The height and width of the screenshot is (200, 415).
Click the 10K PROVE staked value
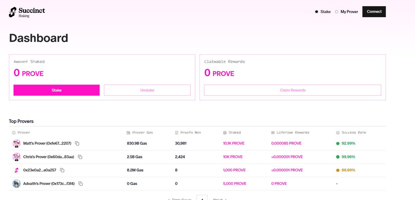(233, 157)
